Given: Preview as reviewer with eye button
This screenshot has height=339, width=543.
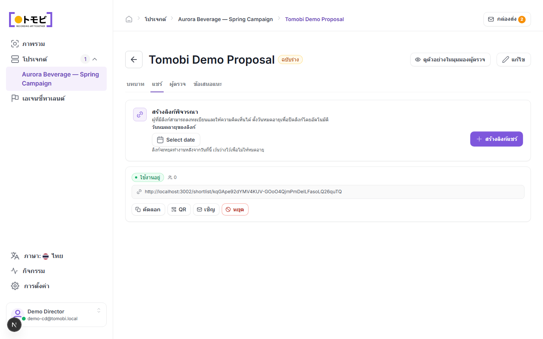Looking at the screenshot, I should click(450, 60).
